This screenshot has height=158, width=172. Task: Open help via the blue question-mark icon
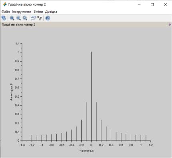[x=48, y=18]
